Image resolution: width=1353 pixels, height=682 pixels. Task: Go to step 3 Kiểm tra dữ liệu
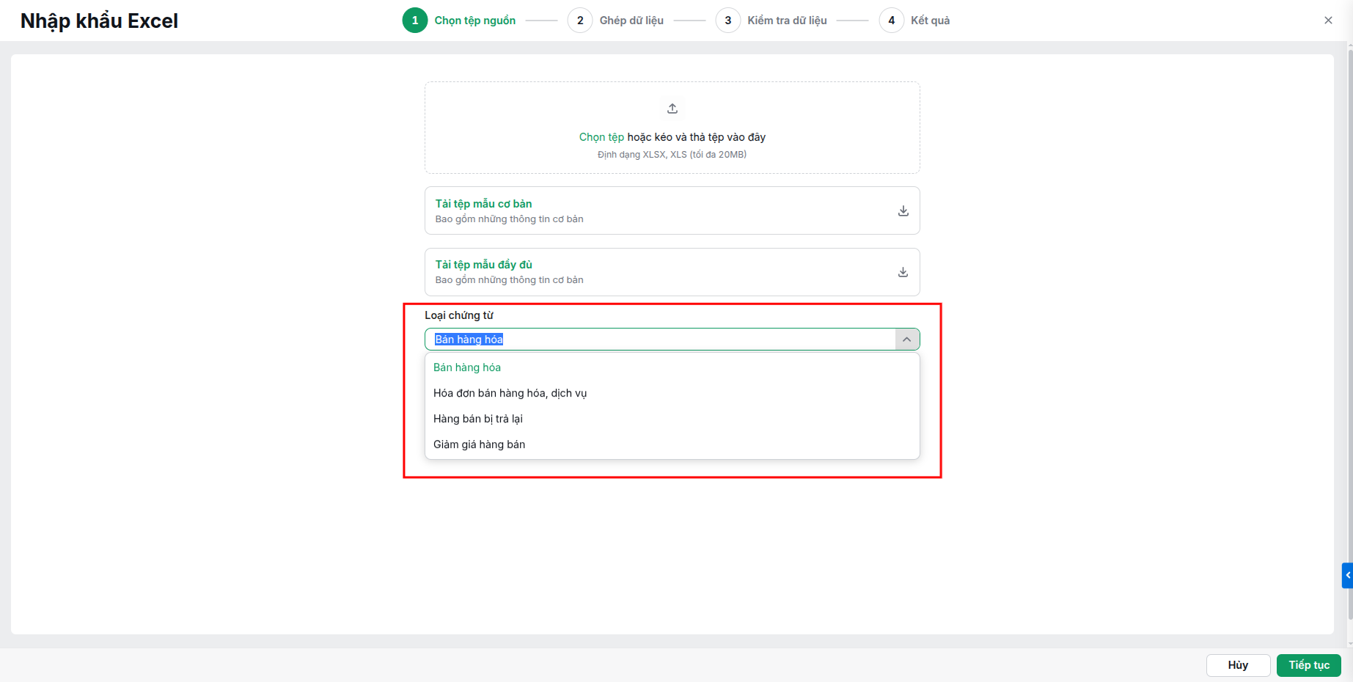pyautogui.click(x=771, y=21)
